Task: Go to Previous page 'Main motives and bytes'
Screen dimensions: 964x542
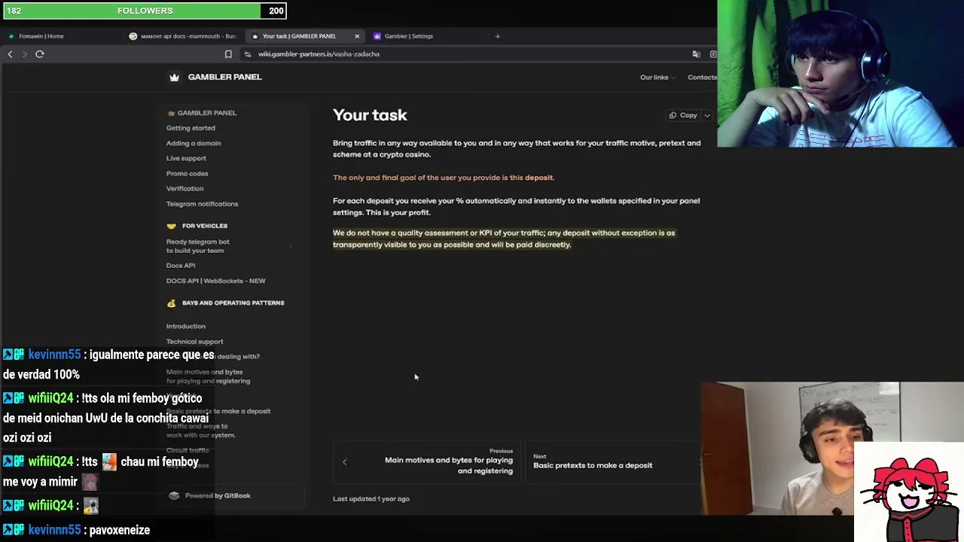Action: 427,462
